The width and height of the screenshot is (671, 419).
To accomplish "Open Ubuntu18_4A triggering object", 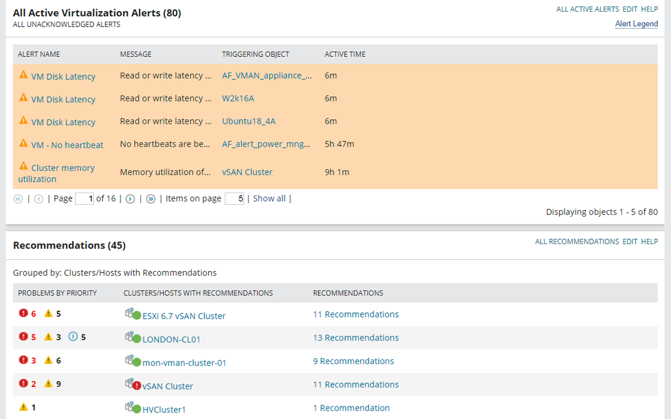I will (248, 121).
